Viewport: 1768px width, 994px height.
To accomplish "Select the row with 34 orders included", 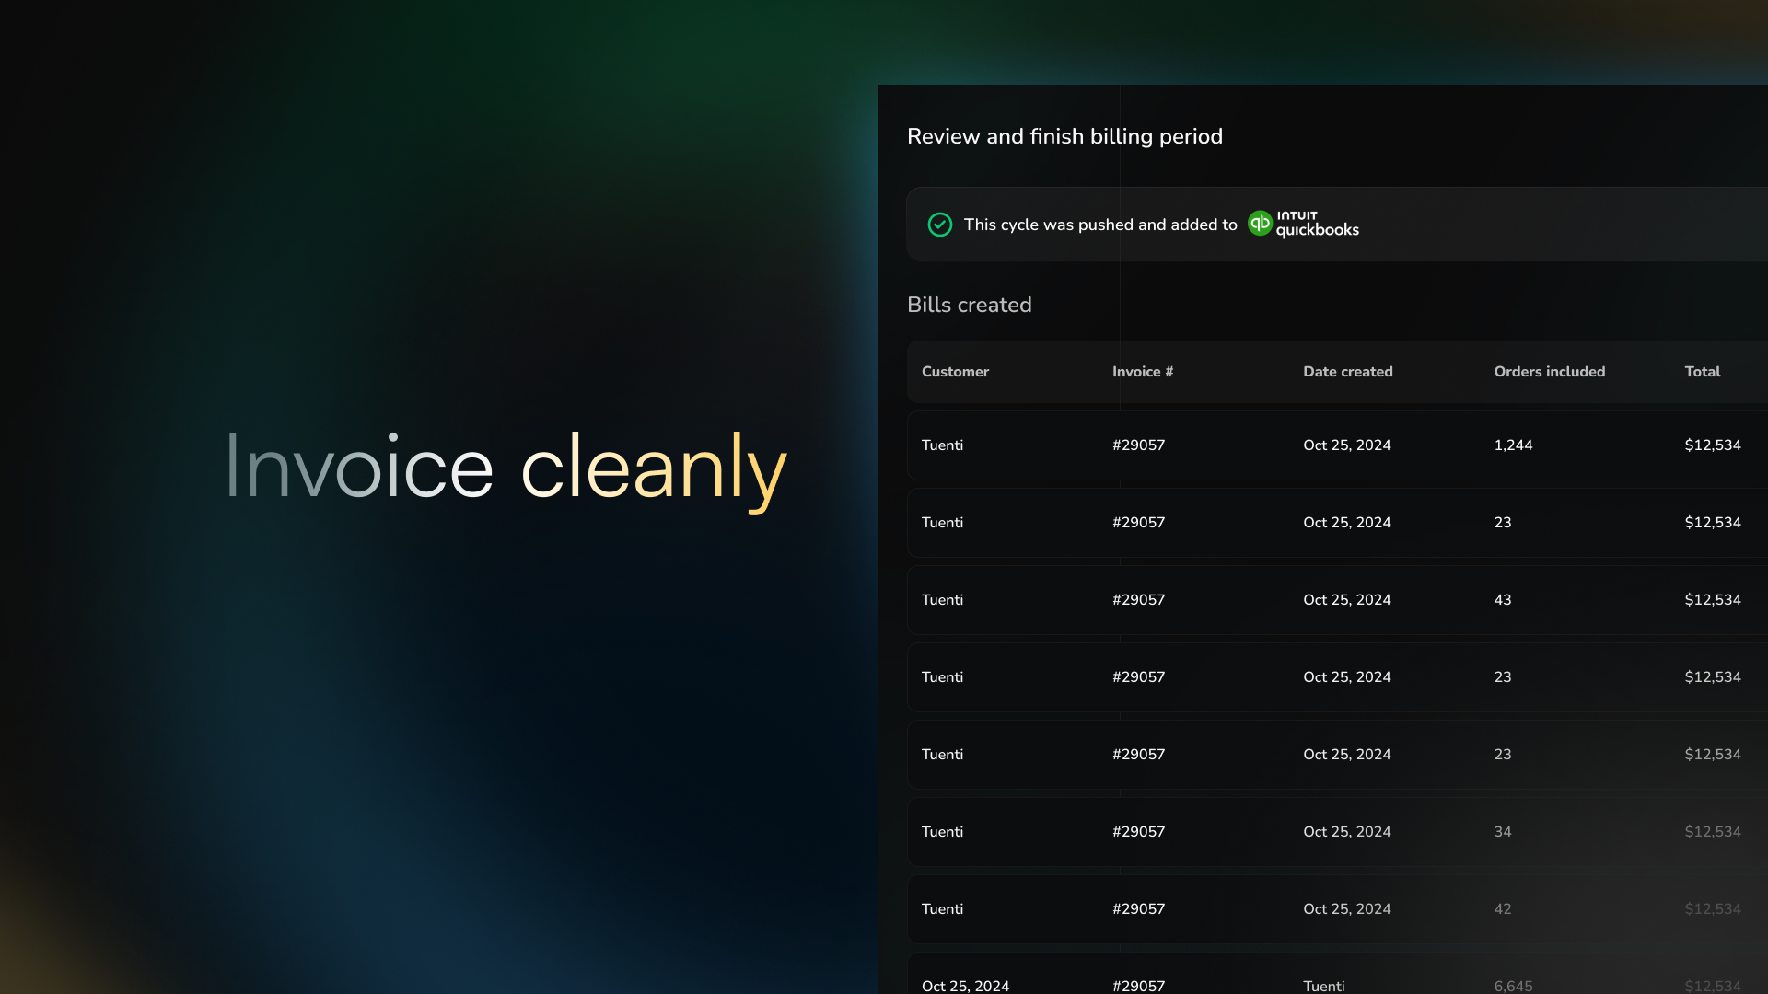I will coord(1502,832).
